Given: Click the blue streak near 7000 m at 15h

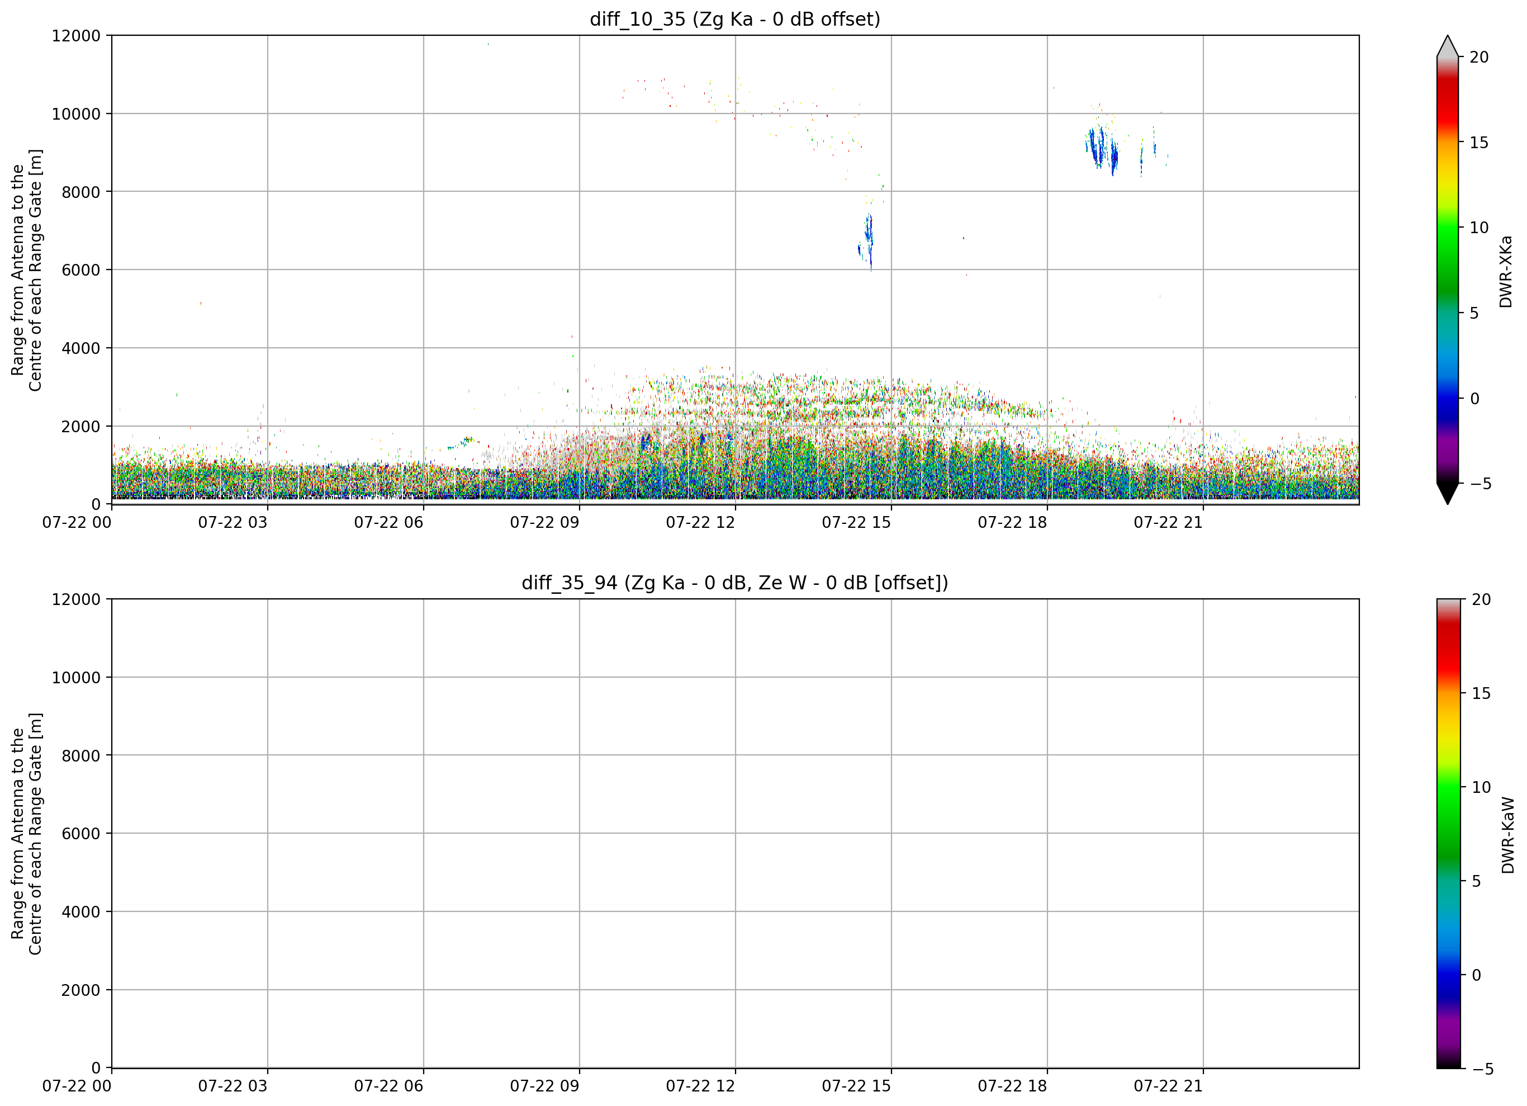Looking at the screenshot, I should click(869, 241).
